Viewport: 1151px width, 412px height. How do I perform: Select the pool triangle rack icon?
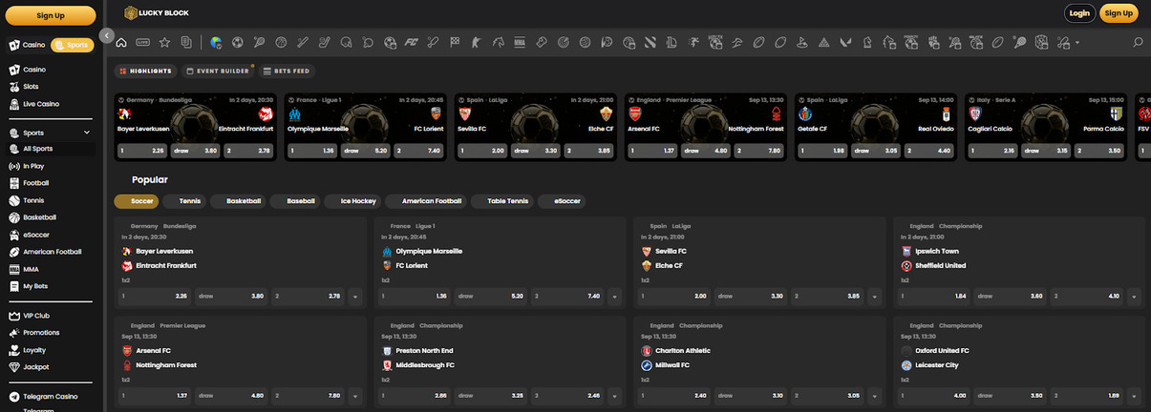click(824, 42)
